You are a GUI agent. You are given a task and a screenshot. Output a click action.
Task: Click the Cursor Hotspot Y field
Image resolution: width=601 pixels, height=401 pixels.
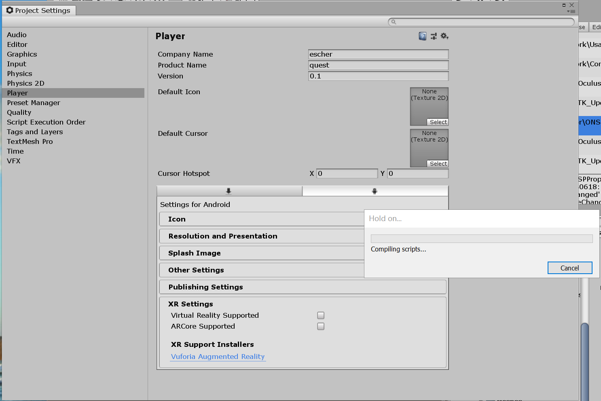coord(418,173)
